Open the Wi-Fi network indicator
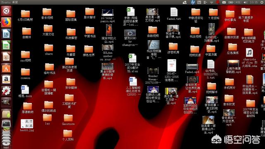Screen dimensions: 265x149 click(212, 2)
